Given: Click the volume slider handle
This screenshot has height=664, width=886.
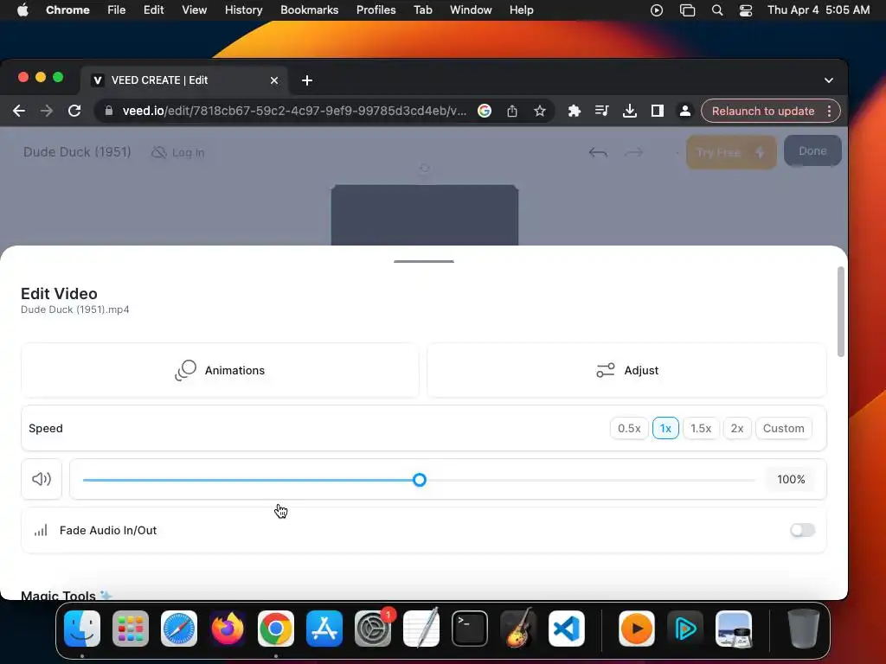Looking at the screenshot, I should [420, 480].
